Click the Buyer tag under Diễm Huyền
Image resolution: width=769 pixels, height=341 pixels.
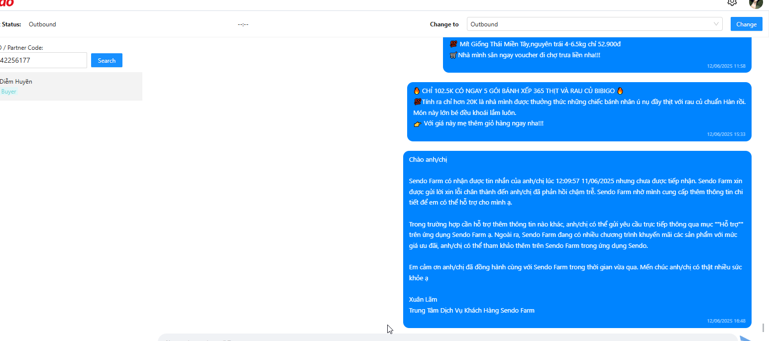(8, 92)
